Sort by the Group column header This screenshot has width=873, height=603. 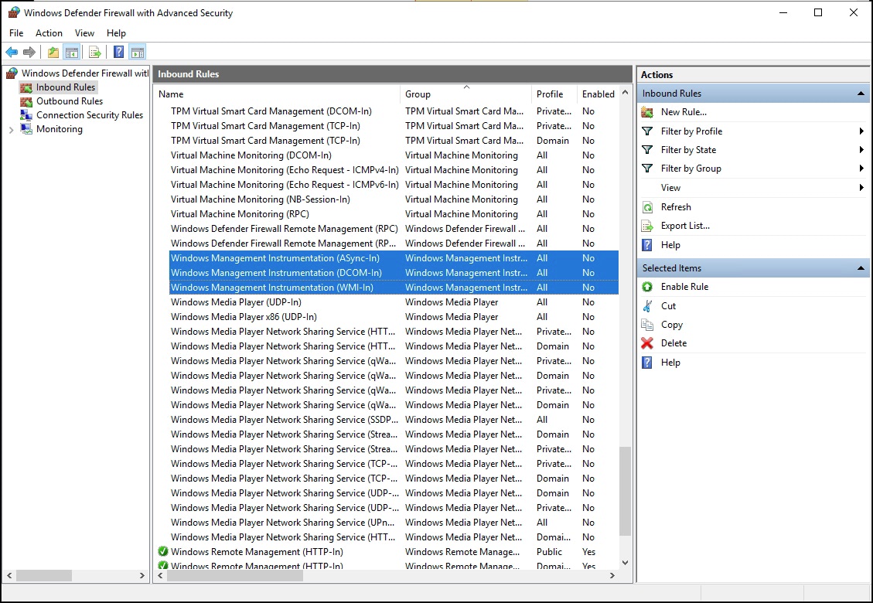(466, 94)
